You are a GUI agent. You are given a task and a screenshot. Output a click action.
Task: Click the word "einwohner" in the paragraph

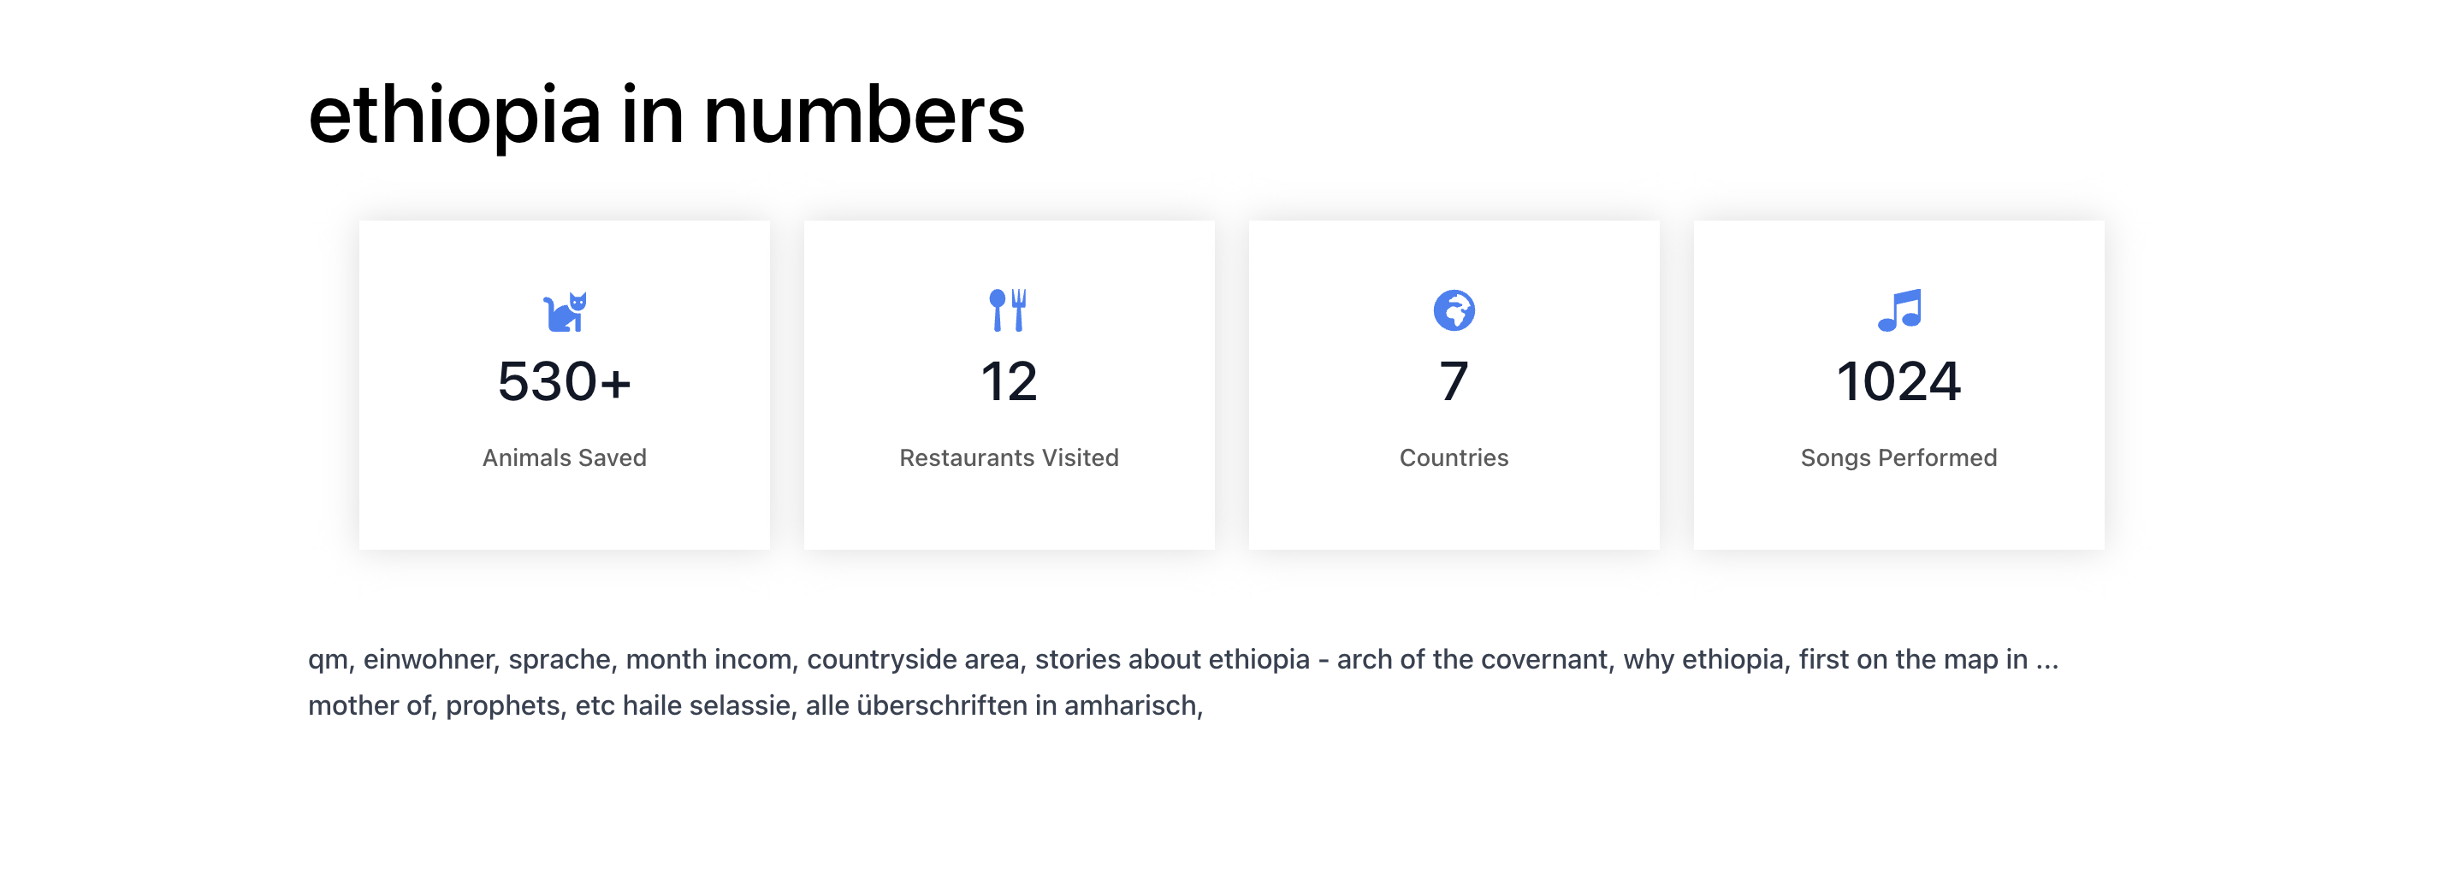click(429, 660)
